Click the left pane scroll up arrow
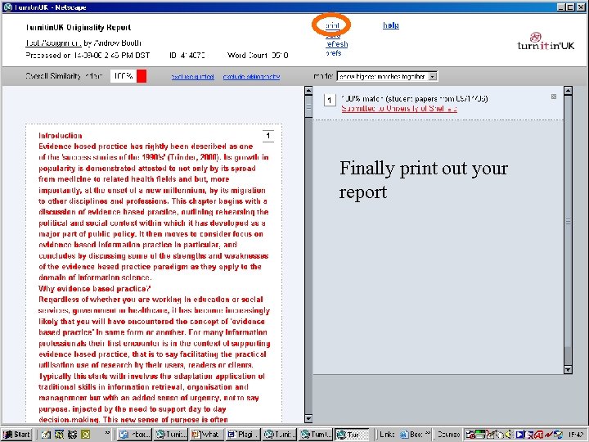The image size is (589, 442). click(x=308, y=91)
